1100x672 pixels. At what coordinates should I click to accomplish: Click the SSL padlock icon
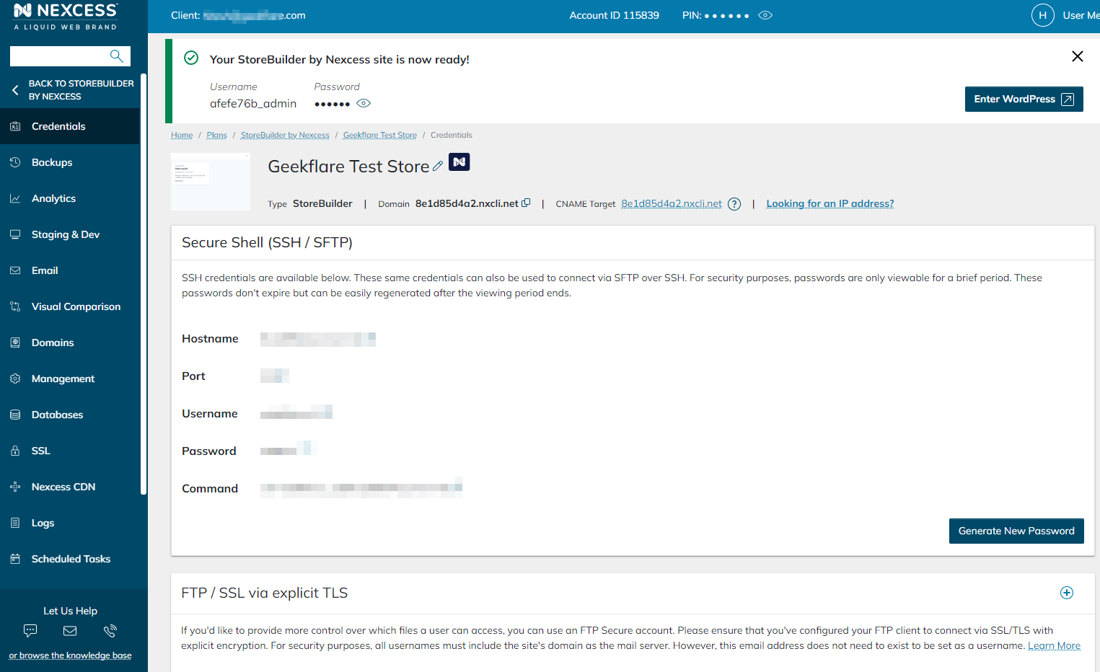tap(15, 451)
